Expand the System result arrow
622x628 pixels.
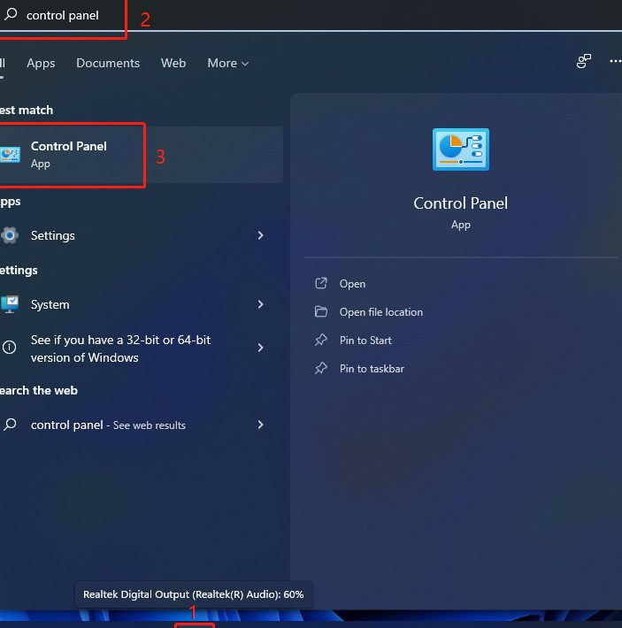(261, 304)
